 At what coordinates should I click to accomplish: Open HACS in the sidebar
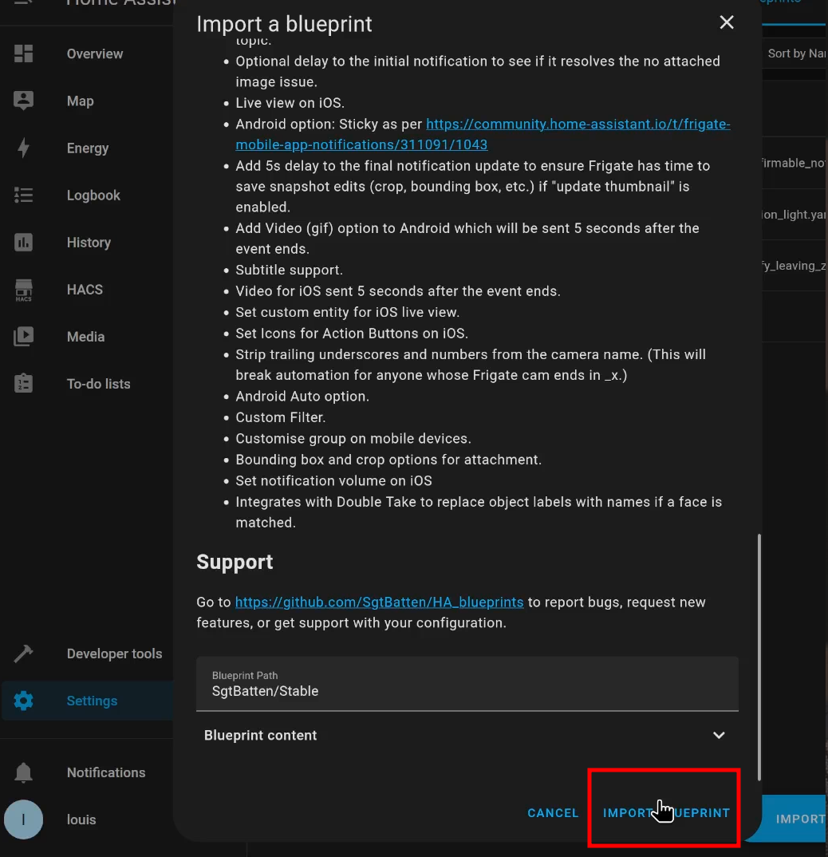[x=85, y=289]
